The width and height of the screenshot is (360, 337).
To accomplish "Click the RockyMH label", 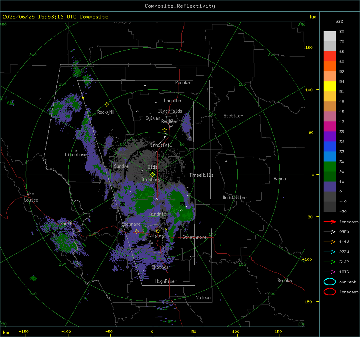I will tap(106, 112).
